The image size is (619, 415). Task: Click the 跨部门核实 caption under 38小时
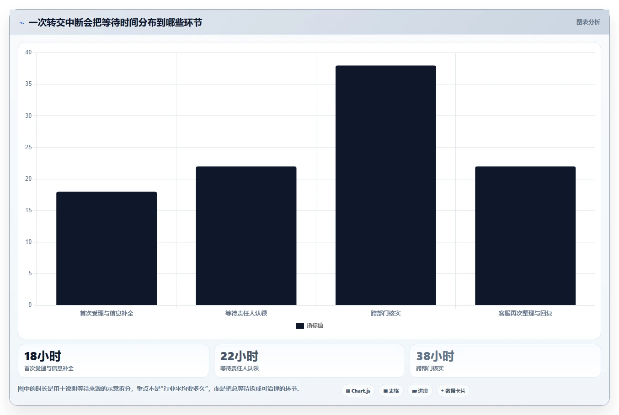[430, 368]
